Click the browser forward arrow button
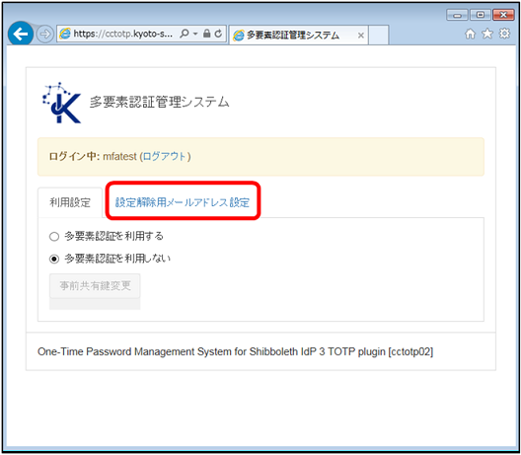The height and width of the screenshot is (455, 521). [x=44, y=34]
